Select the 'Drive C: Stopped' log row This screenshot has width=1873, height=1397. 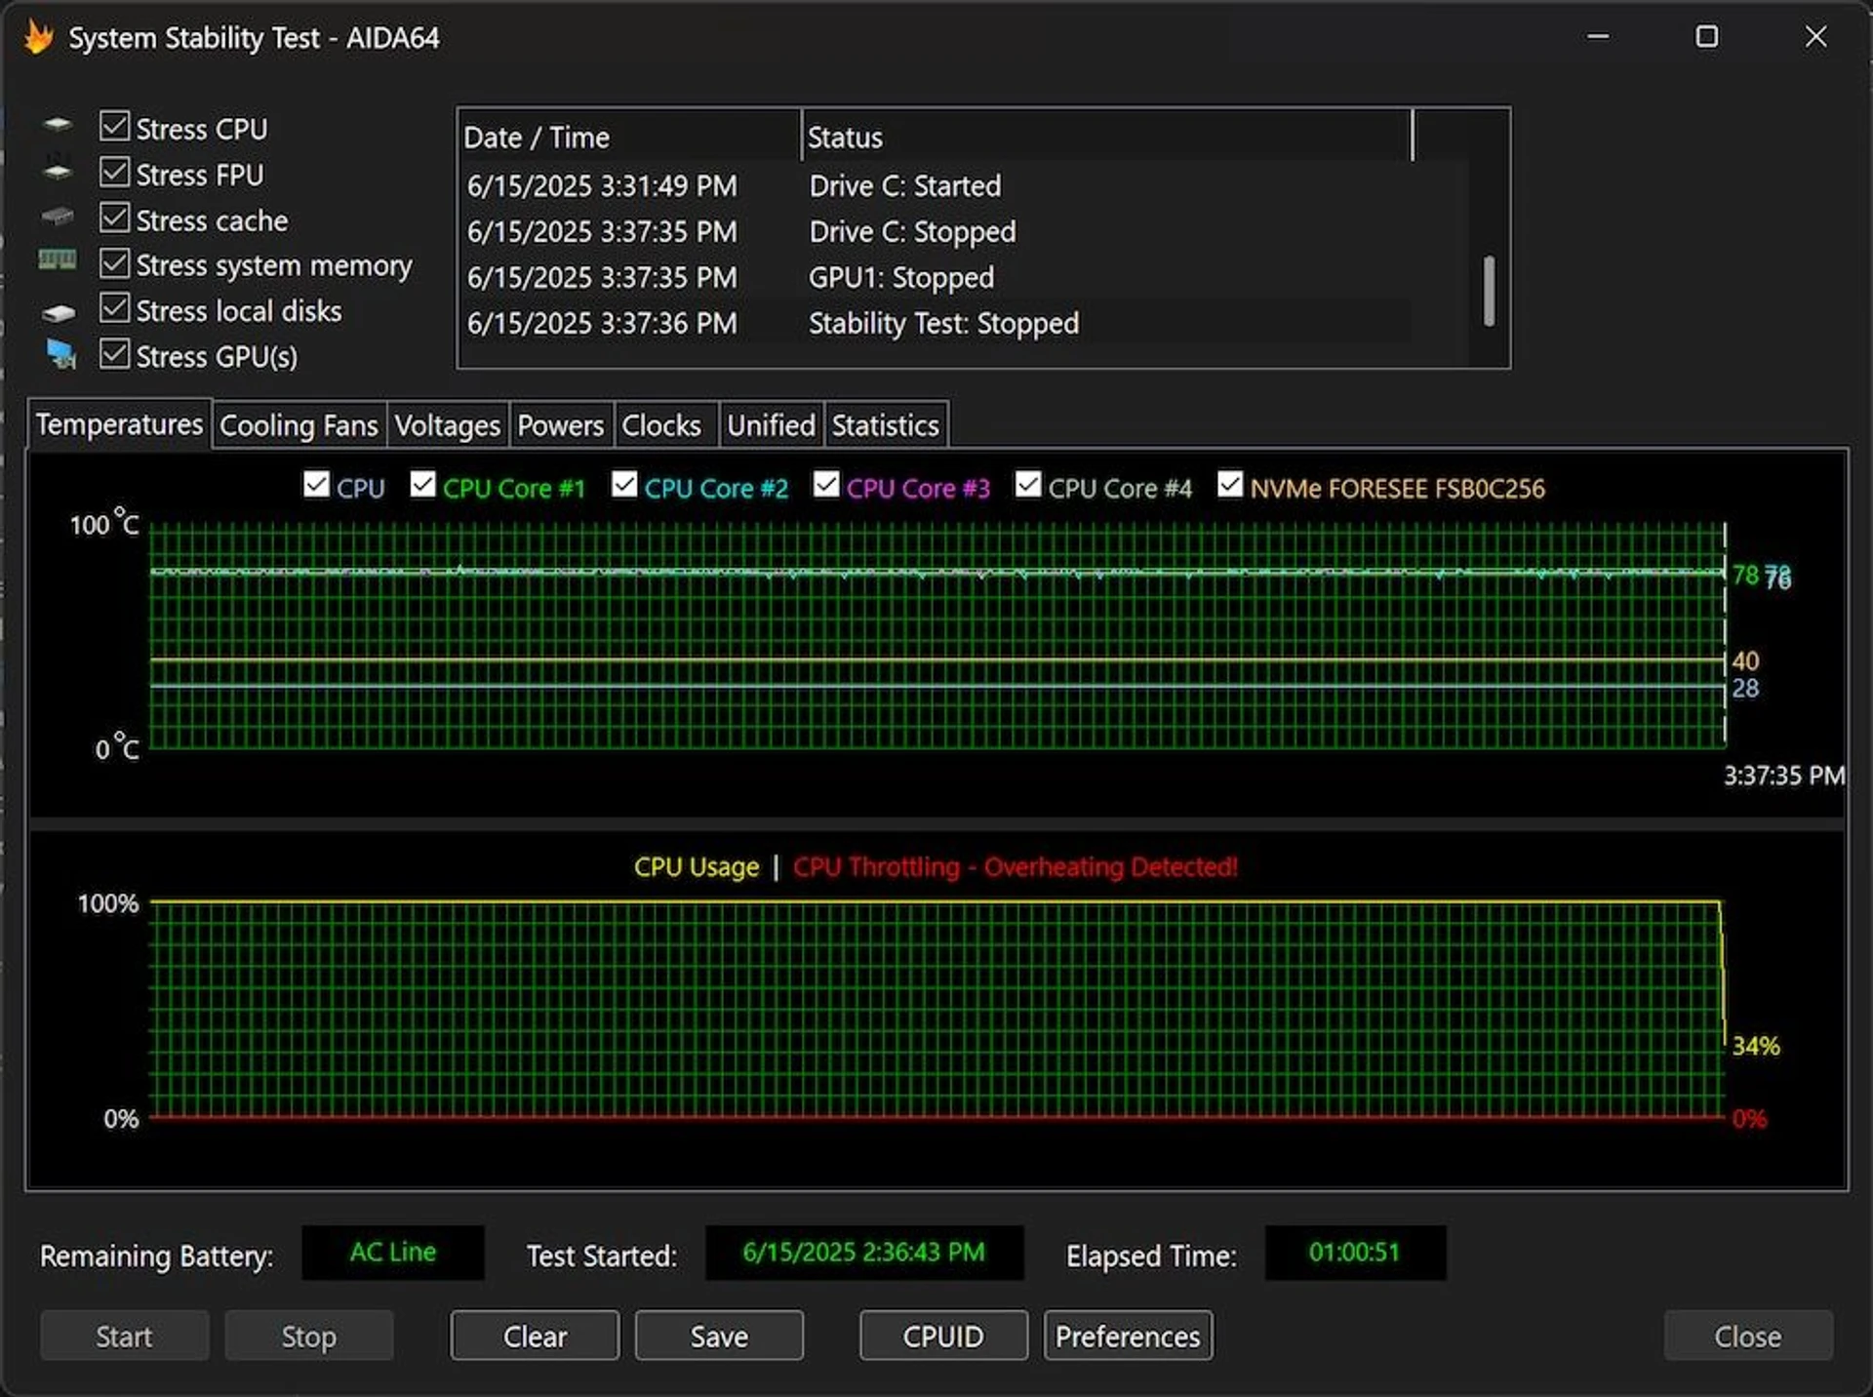936,231
